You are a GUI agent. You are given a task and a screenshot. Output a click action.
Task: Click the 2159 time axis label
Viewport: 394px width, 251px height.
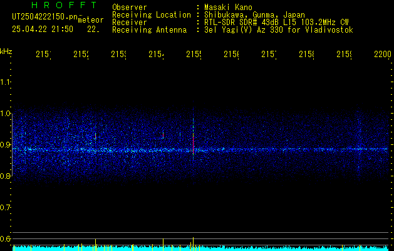[345, 54]
